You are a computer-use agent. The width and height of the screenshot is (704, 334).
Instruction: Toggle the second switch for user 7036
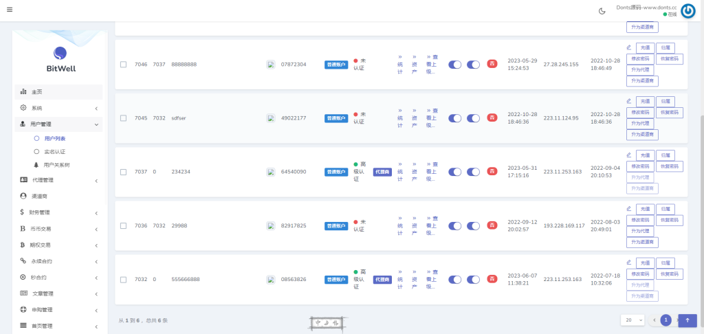click(x=473, y=225)
